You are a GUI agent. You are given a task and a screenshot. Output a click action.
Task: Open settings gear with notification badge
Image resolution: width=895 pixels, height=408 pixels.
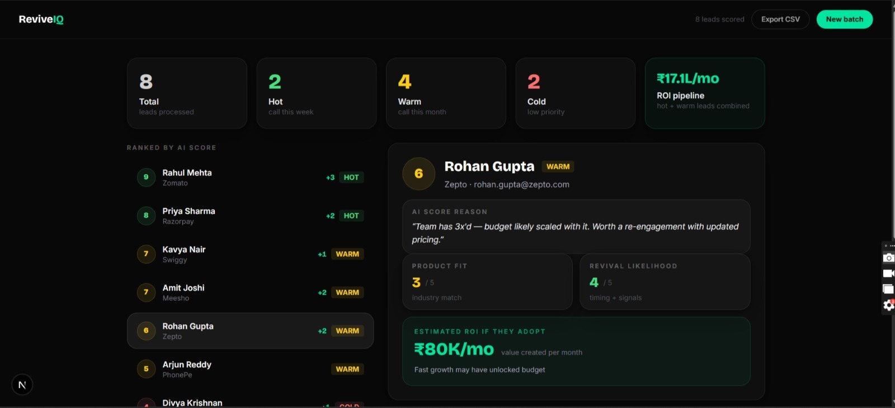coord(888,305)
